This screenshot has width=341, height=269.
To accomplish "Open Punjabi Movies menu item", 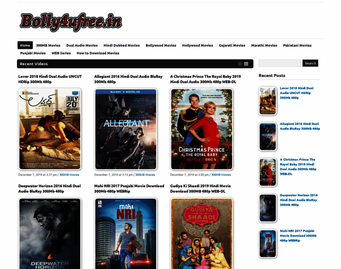I will 33,53.
